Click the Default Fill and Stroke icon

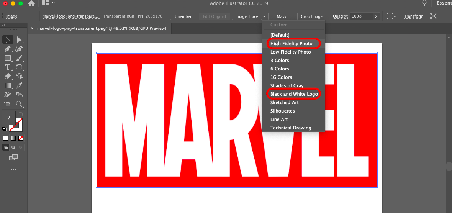pos(4,129)
